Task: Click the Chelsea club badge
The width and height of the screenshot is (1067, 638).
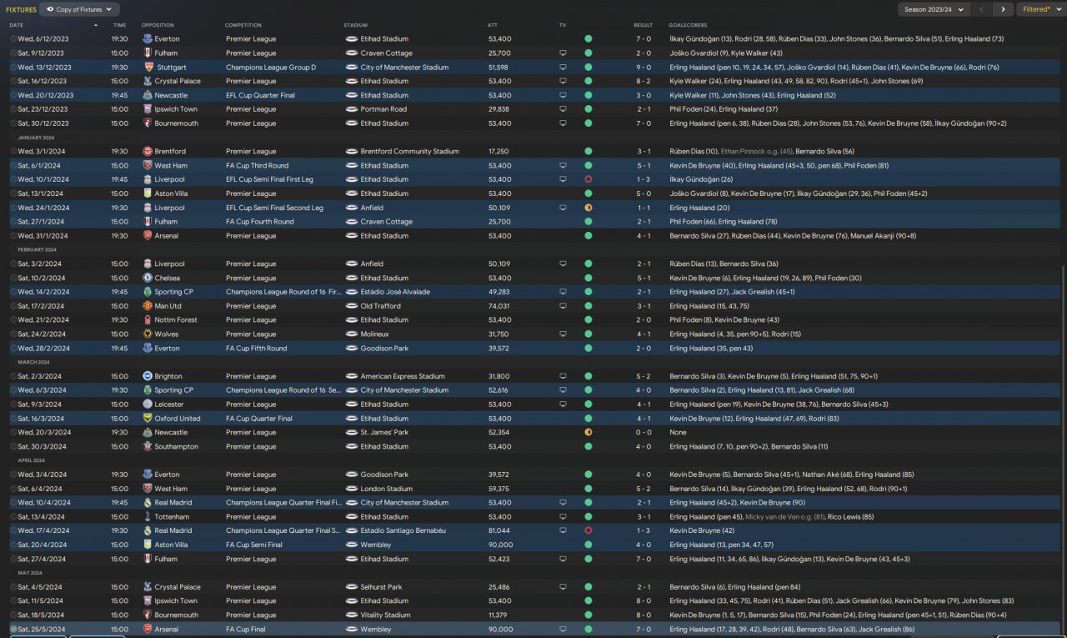Action: (148, 278)
